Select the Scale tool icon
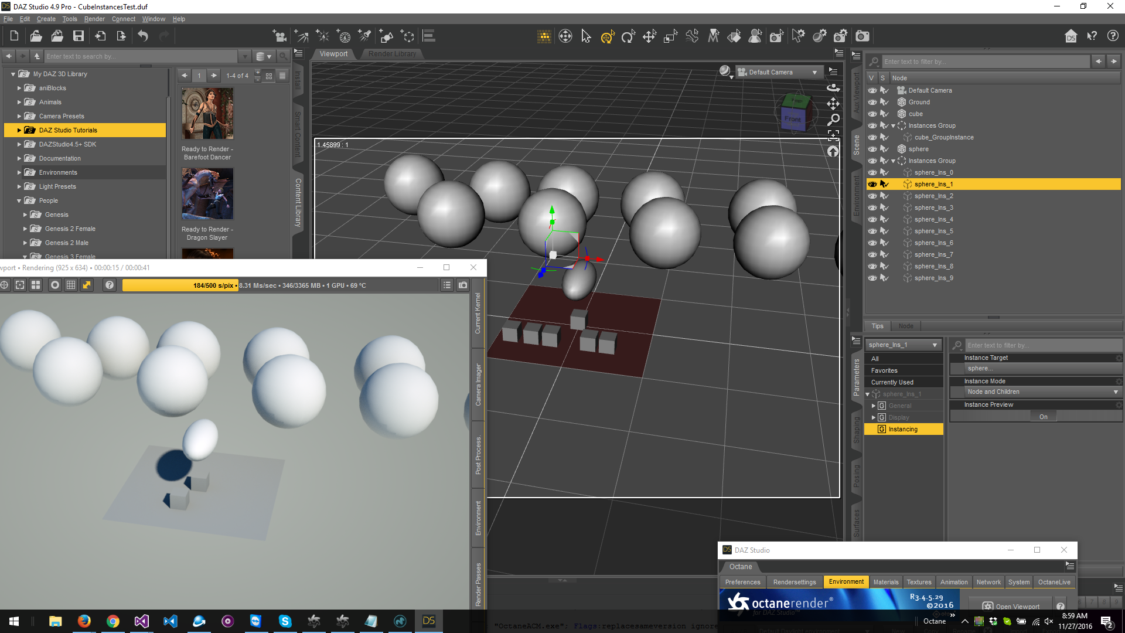 [x=670, y=37]
